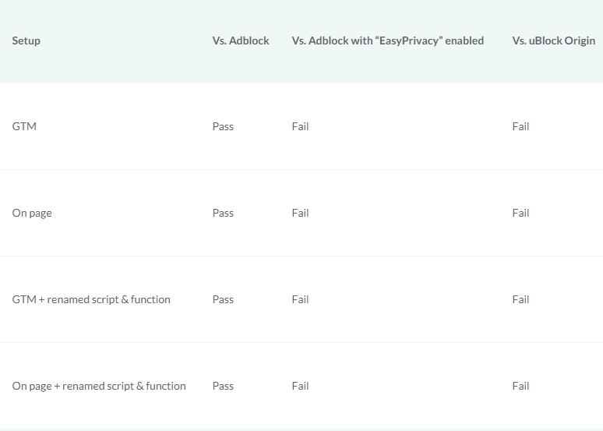Image resolution: width=603 pixels, height=431 pixels.
Task: Click GTM + renamed row uBlock Fail
Action: [520, 299]
